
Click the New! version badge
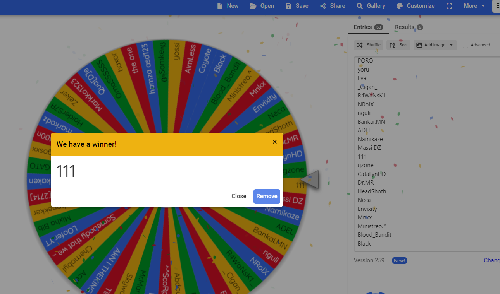[399, 260]
